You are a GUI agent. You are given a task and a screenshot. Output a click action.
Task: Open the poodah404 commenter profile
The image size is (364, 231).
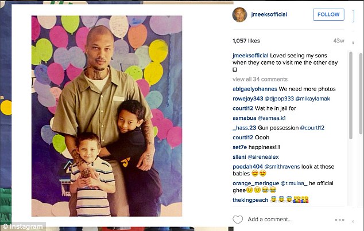point(247,167)
